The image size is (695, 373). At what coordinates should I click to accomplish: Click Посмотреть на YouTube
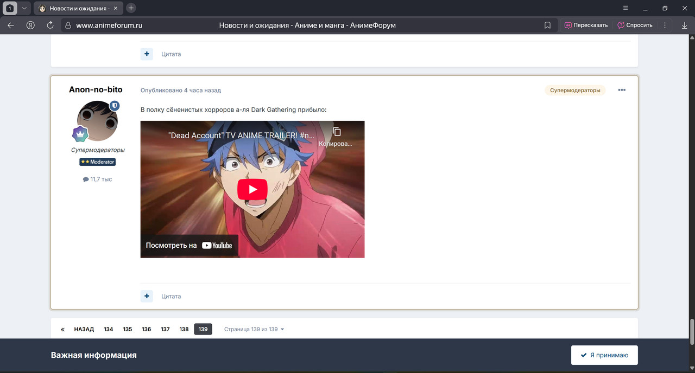click(189, 245)
